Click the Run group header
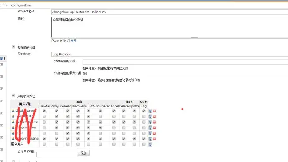 pos(129,102)
